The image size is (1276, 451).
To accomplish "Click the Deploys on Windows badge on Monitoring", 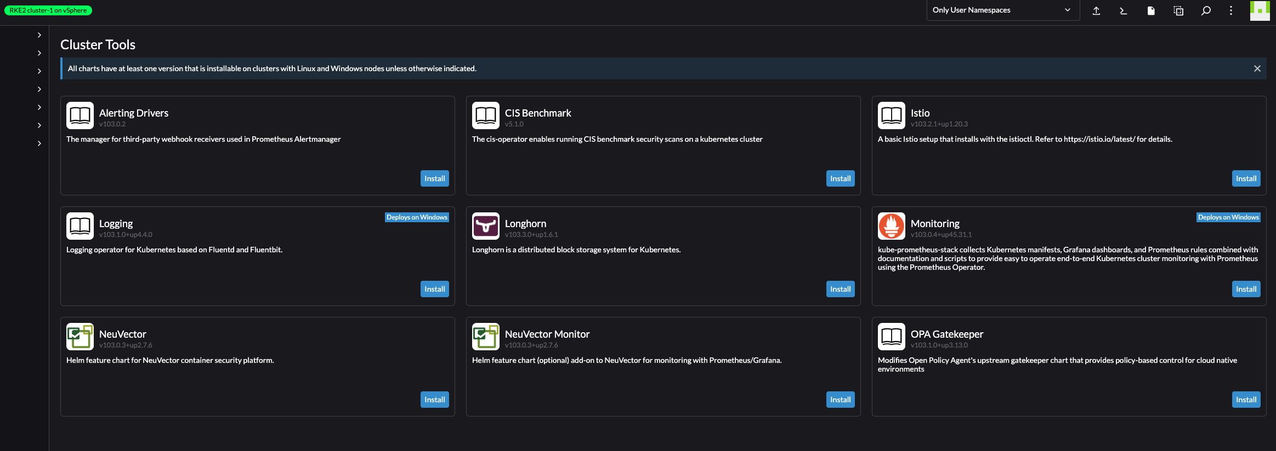I will (1228, 217).
